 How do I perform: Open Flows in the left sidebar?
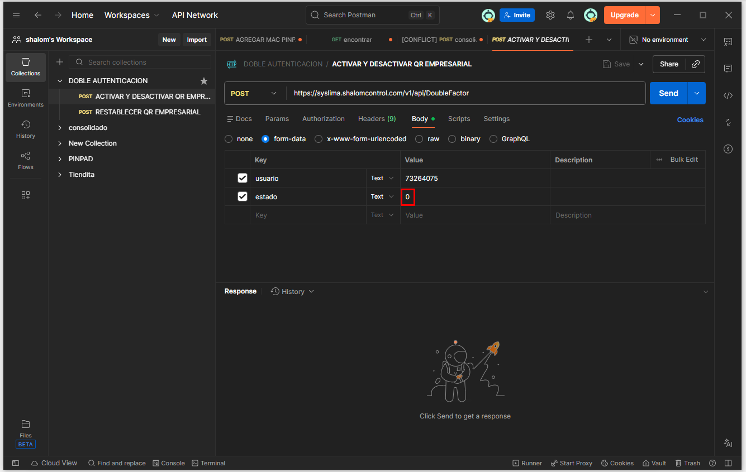point(26,161)
